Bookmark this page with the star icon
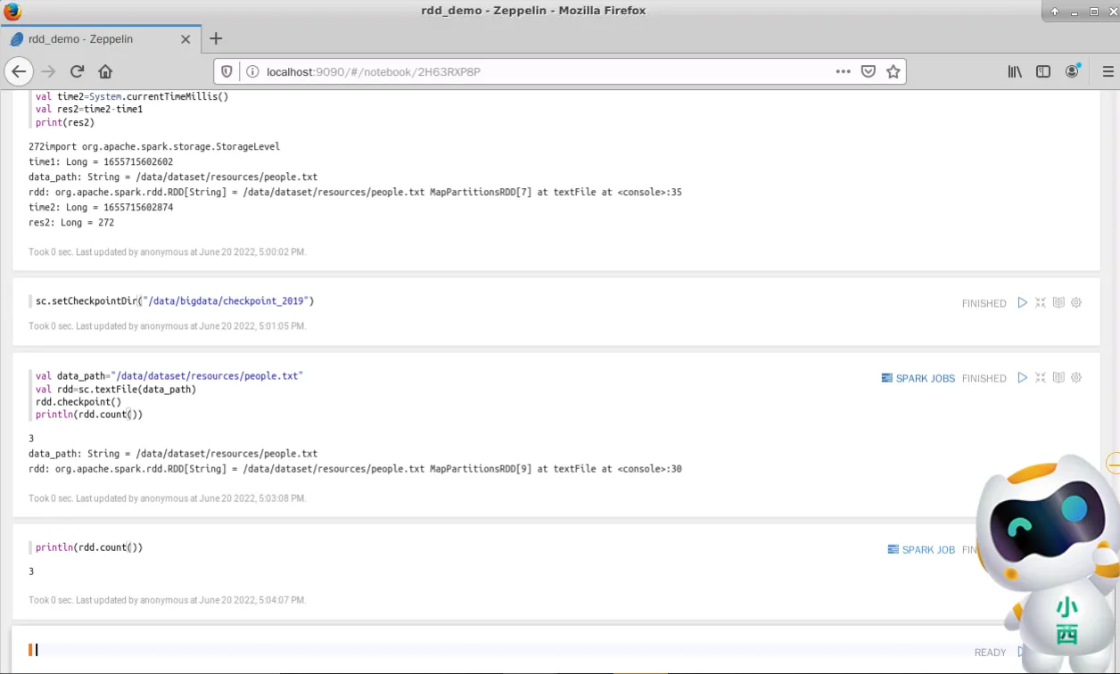1120x674 pixels. (894, 71)
